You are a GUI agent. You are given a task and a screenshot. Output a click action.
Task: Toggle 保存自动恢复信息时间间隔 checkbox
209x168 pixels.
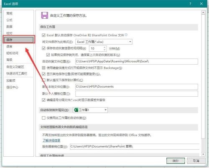(43, 48)
